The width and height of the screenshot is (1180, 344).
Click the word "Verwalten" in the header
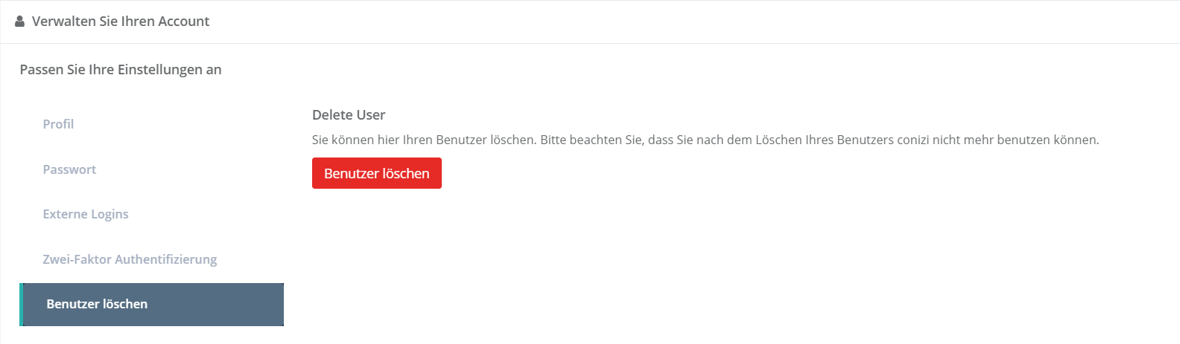coord(63,22)
